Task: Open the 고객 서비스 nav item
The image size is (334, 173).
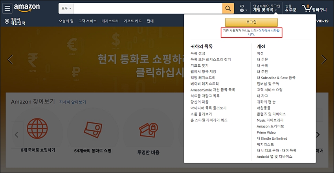Action: tap(87, 21)
